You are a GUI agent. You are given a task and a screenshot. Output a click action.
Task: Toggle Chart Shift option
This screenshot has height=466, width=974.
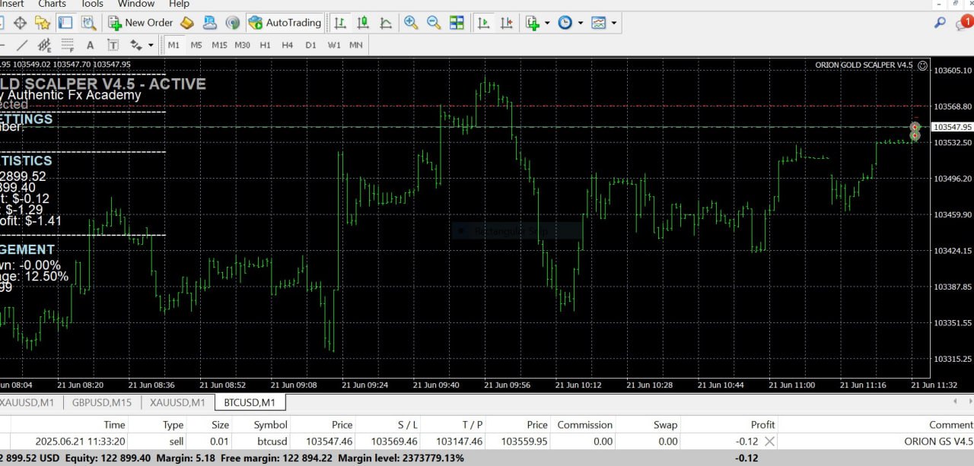[x=506, y=23]
